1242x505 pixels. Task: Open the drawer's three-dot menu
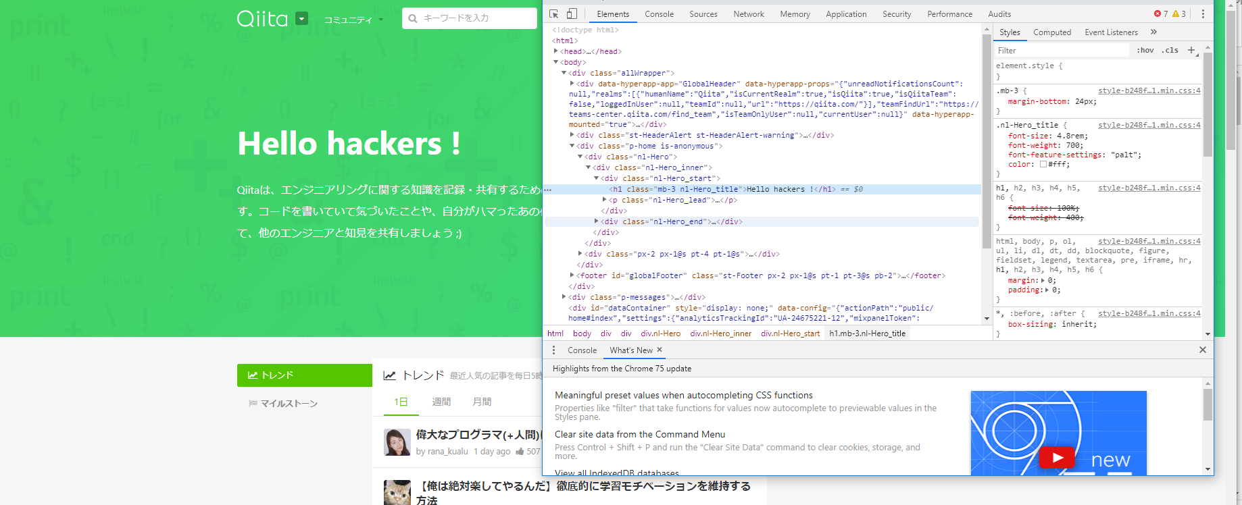(x=553, y=350)
